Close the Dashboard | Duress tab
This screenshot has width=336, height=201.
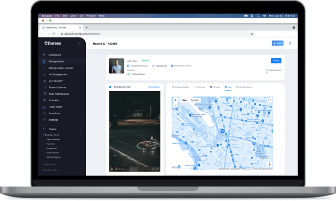pyautogui.click(x=80, y=28)
